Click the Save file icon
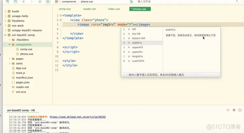This screenshot has width=244, height=133. pos(16,1)
